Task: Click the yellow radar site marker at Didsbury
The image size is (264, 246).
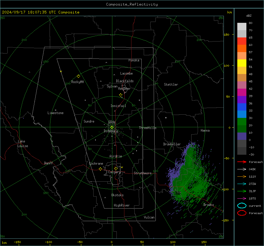Action: [112, 128]
